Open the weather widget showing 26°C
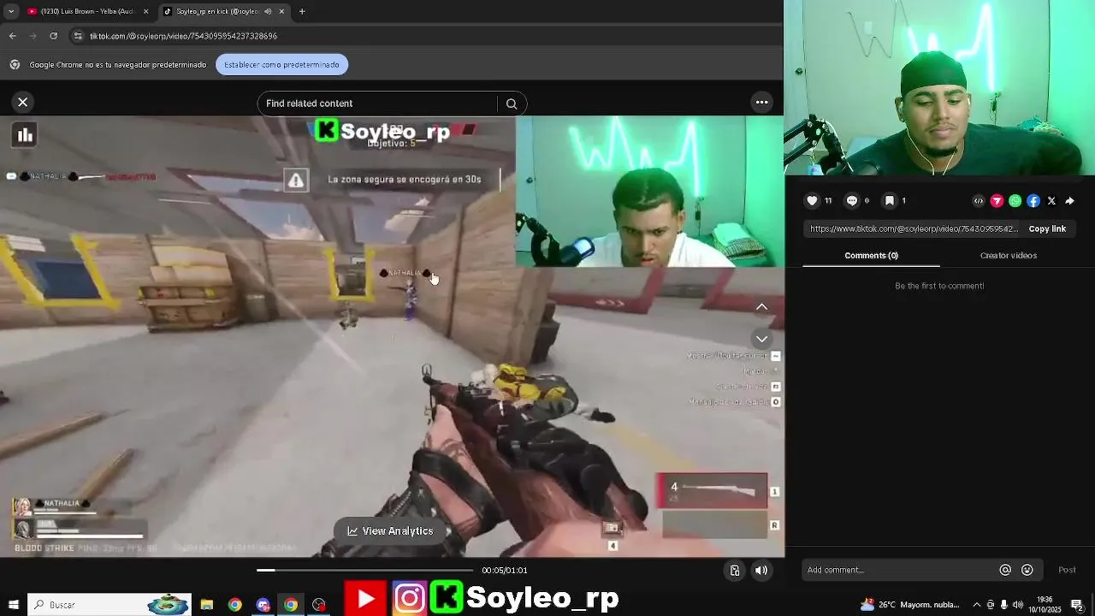 click(911, 604)
